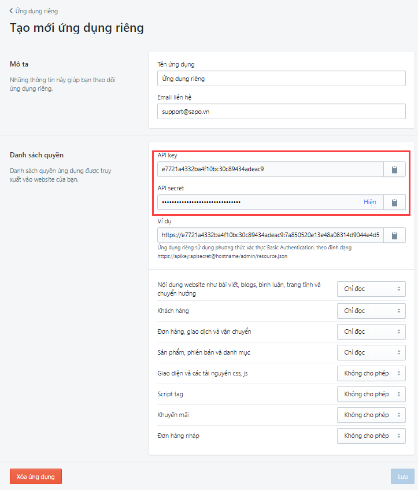Focus the Tên ứng dụng input field
The image size is (418, 490).
point(282,78)
